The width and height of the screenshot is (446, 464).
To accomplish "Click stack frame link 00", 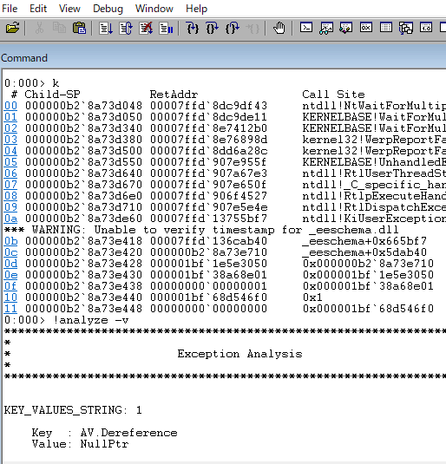I will click(x=10, y=106).
